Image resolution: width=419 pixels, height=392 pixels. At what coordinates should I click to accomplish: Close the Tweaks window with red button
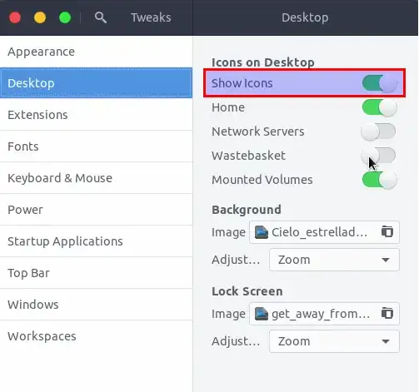click(x=15, y=17)
